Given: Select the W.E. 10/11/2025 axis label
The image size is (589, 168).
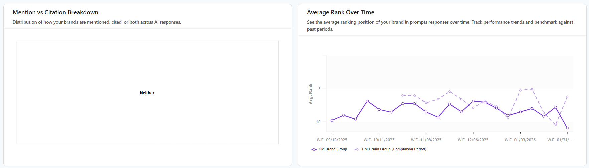Looking at the screenshot, I should (379, 140).
